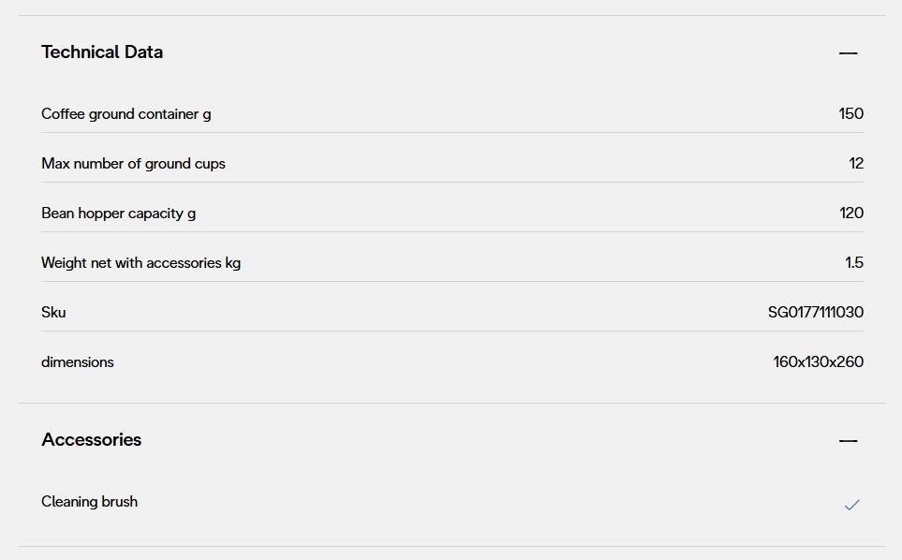Select the dimensions value 160x130x260
Image resolution: width=902 pixels, height=560 pixels.
(818, 362)
